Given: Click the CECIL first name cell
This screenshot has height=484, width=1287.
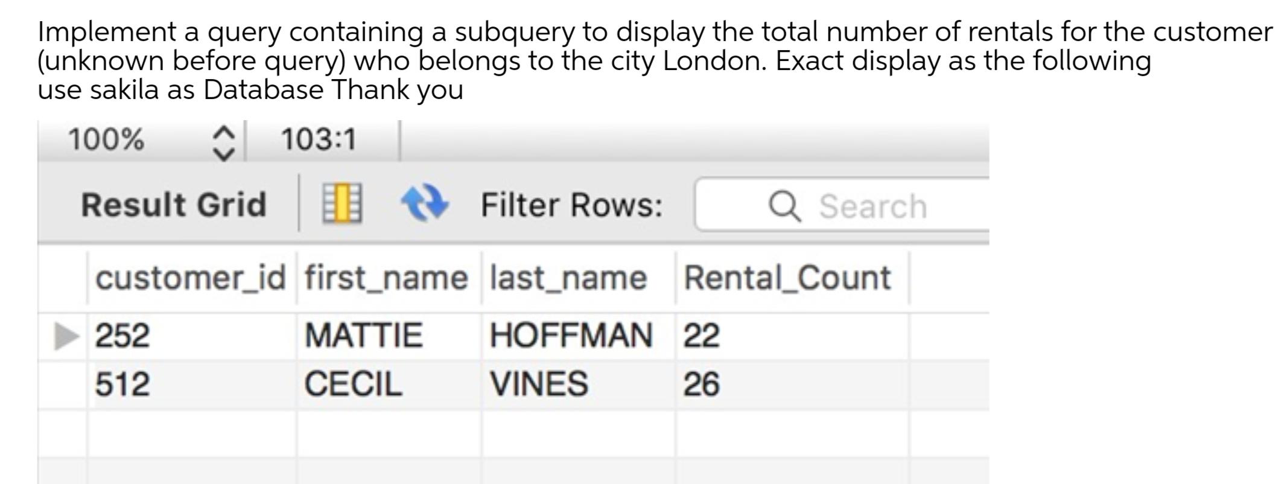Looking at the screenshot, I should pyautogui.click(x=389, y=384).
